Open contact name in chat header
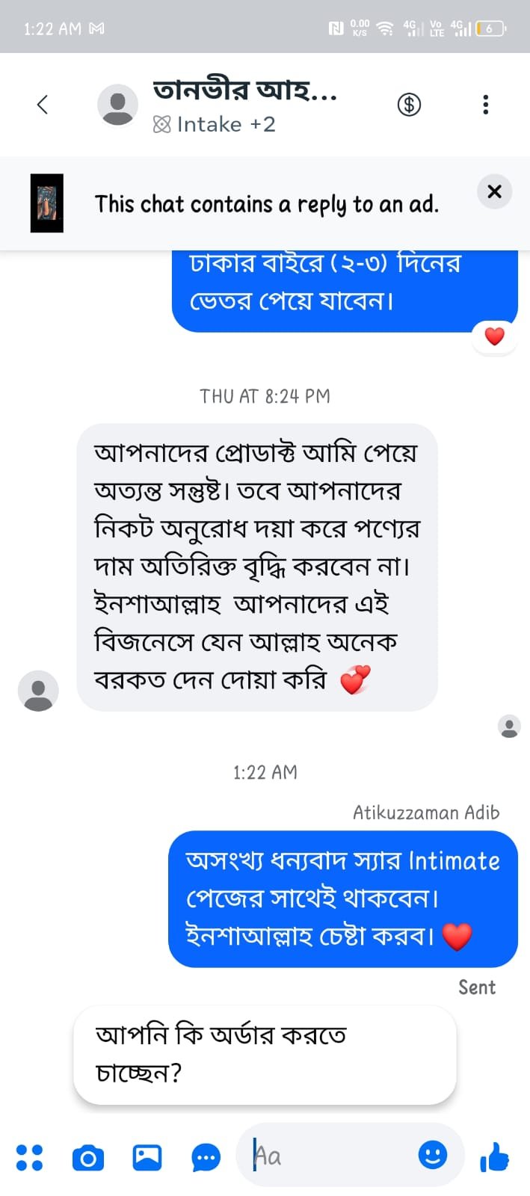 tap(244, 91)
